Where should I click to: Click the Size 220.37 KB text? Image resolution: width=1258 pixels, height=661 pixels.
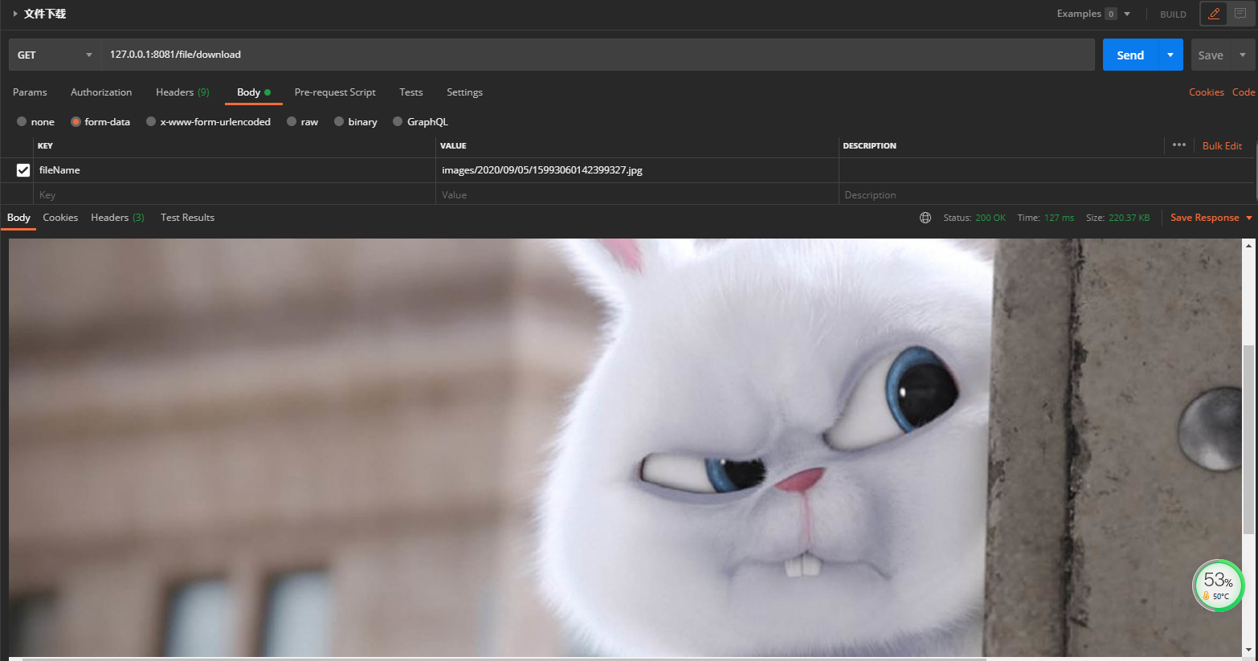(1117, 218)
